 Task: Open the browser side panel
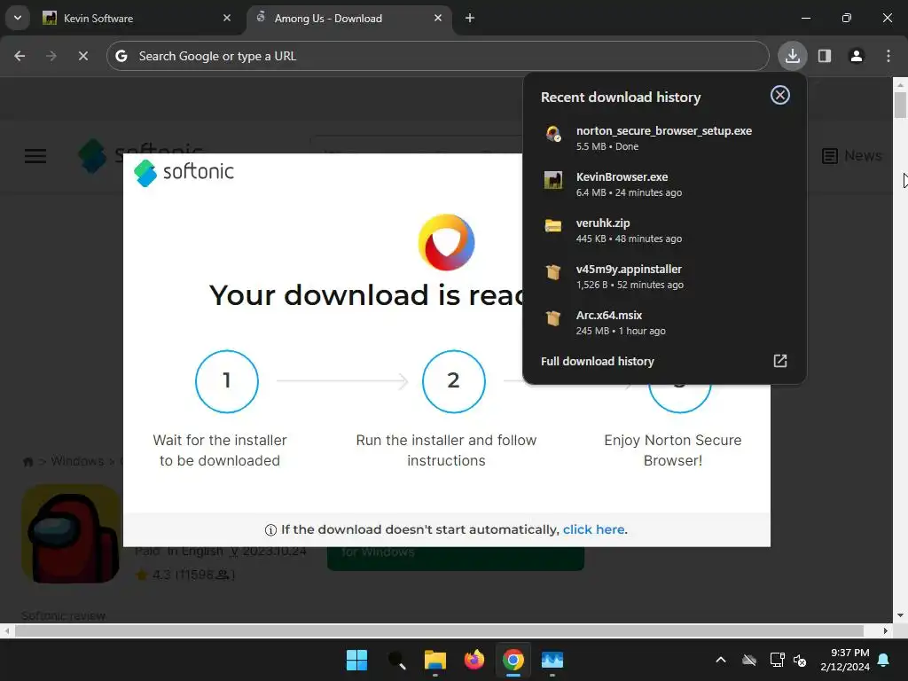825,56
